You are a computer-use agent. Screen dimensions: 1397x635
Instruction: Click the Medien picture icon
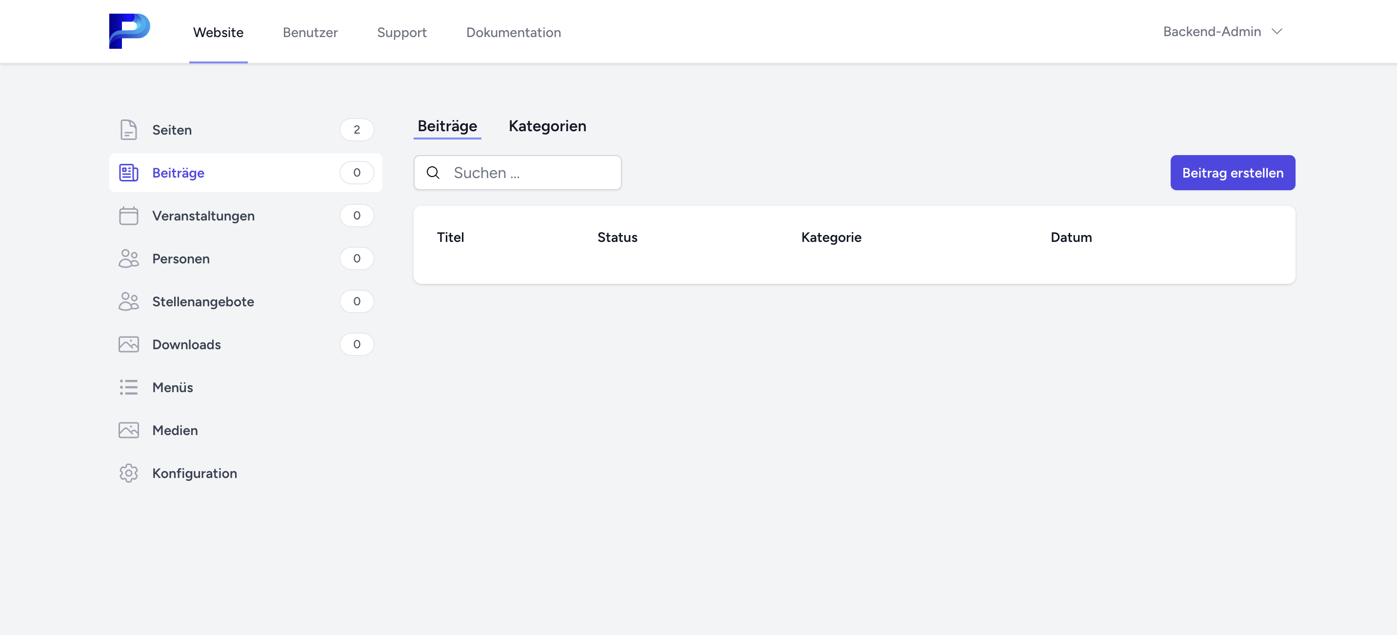point(128,430)
